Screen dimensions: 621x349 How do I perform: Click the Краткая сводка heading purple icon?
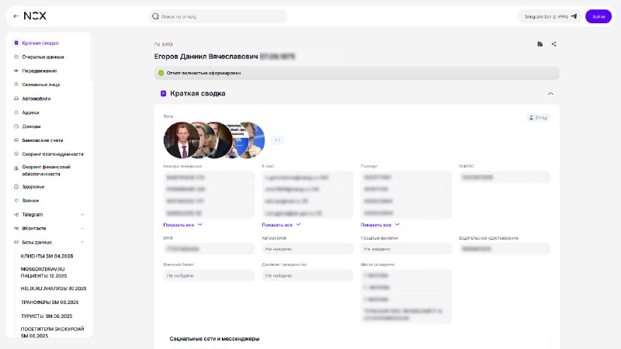point(163,93)
